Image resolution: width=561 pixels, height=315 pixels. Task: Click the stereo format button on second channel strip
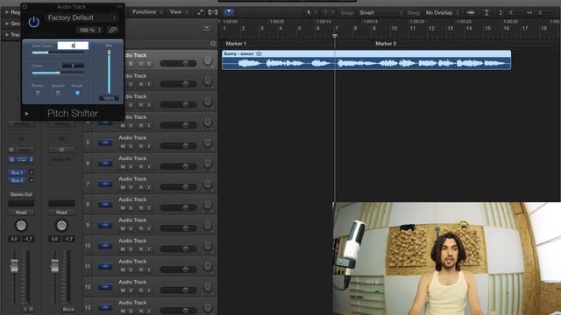point(61,150)
